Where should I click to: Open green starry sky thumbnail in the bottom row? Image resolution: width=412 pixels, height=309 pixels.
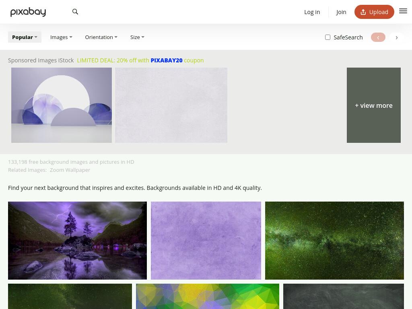click(70, 296)
